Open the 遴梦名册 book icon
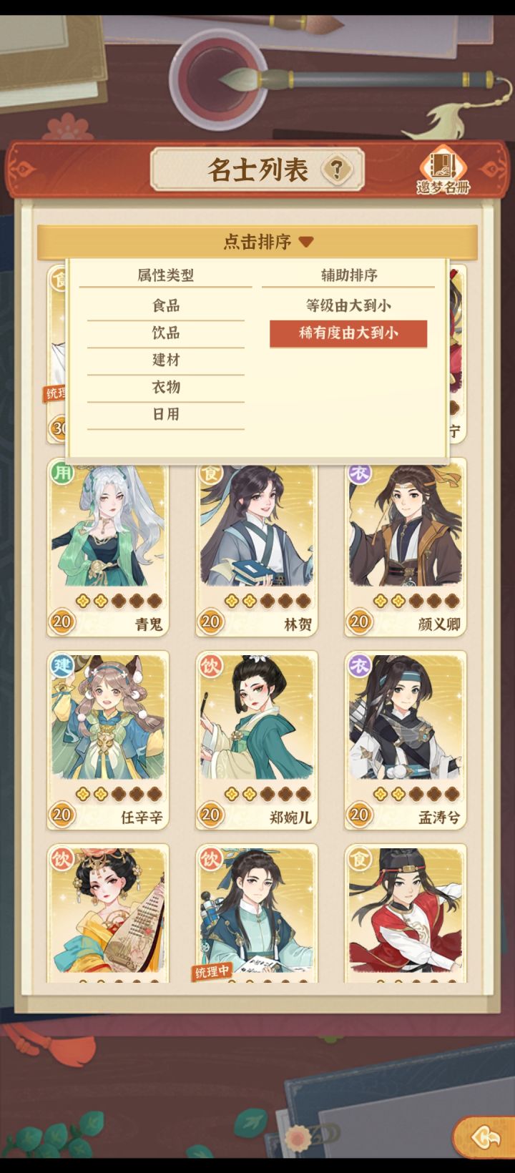The height and width of the screenshot is (1173, 515). [443, 172]
